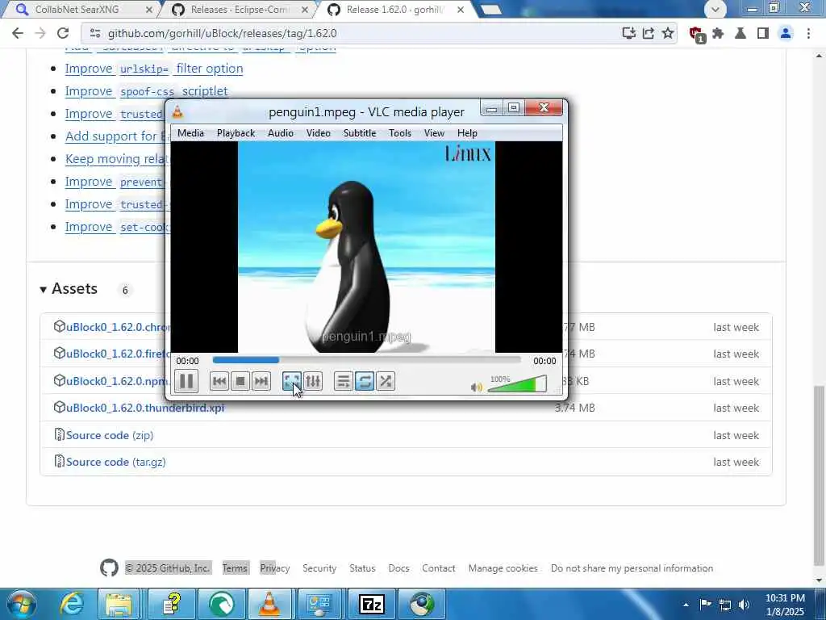Open a new browser tab
Screen dimensions: 826x620
[x=491, y=10]
